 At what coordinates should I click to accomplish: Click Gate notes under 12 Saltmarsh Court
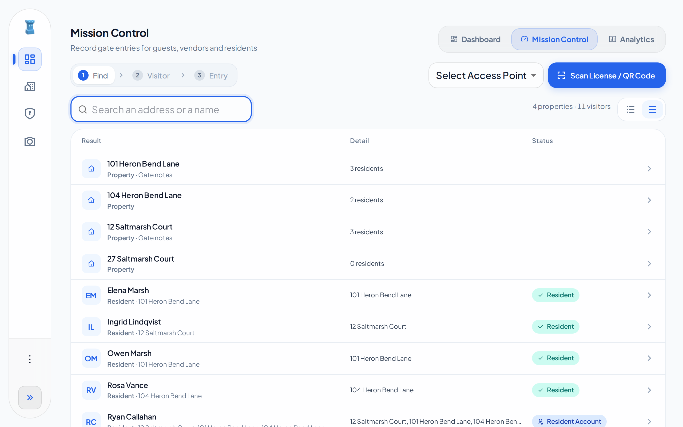pyautogui.click(x=155, y=238)
